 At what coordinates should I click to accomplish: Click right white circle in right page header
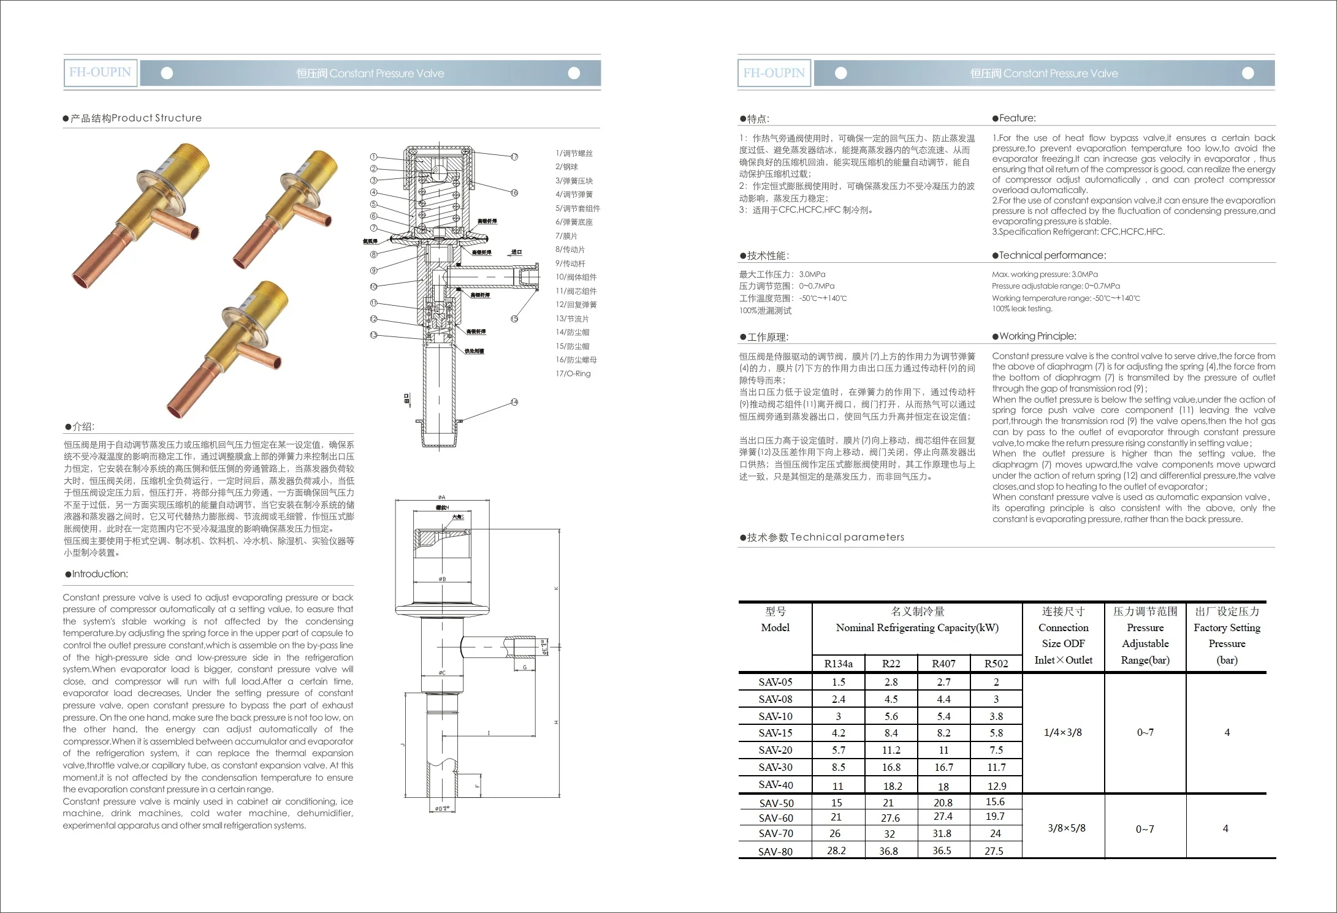[1247, 74]
